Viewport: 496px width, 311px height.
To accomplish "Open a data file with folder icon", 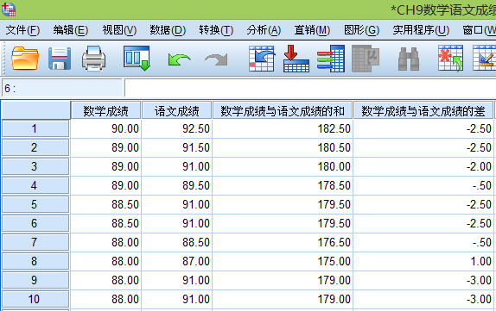I will [25, 59].
